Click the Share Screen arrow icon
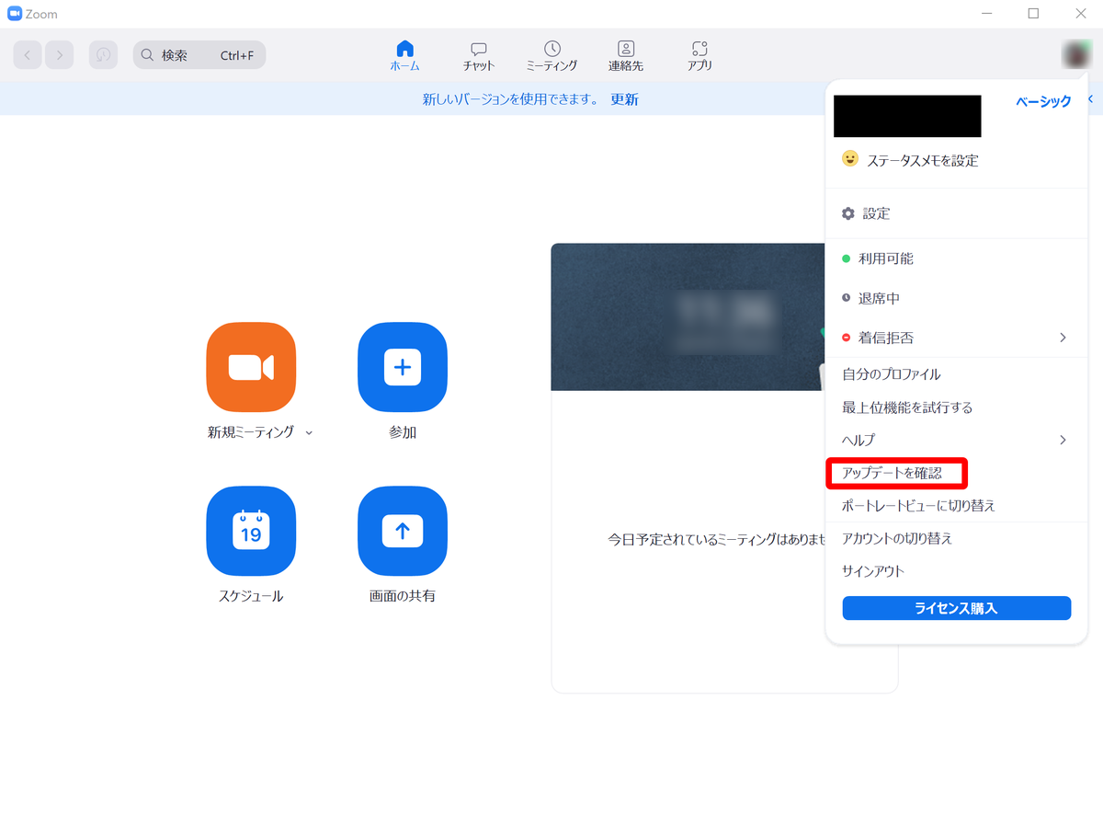This screenshot has height=826, width=1103. (x=402, y=531)
